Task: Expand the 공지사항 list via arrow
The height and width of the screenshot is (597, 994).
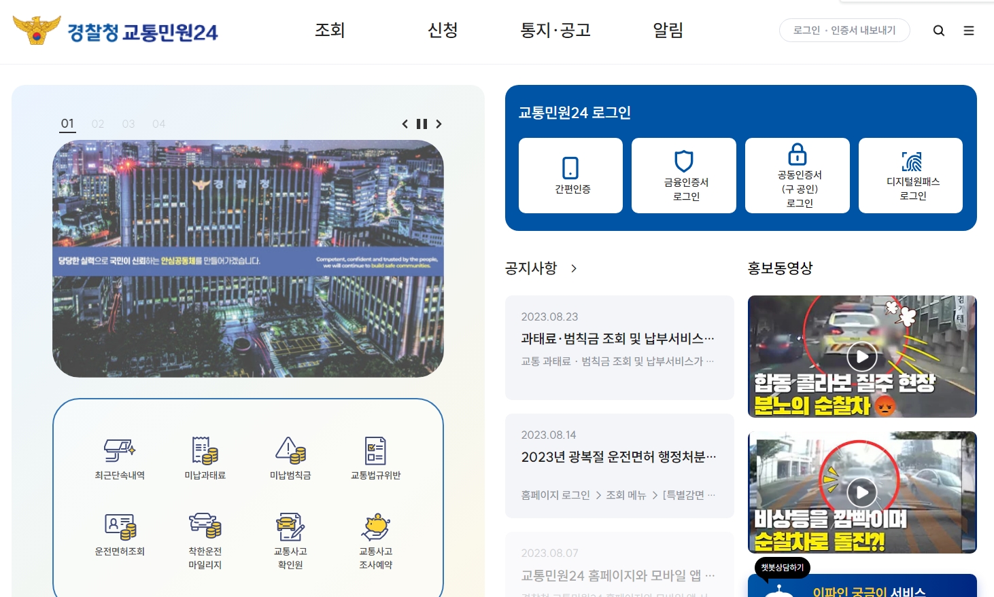Action: [574, 268]
